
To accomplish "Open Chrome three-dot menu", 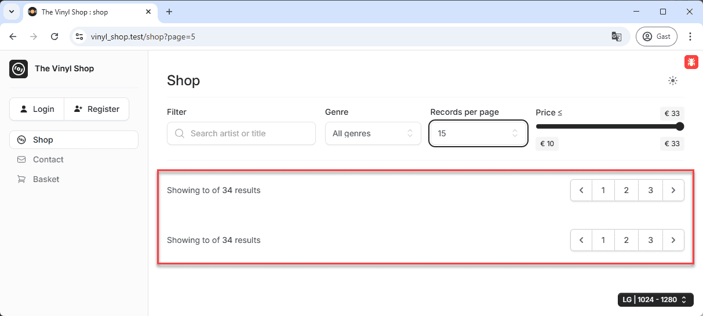I will pyautogui.click(x=690, y=37).
